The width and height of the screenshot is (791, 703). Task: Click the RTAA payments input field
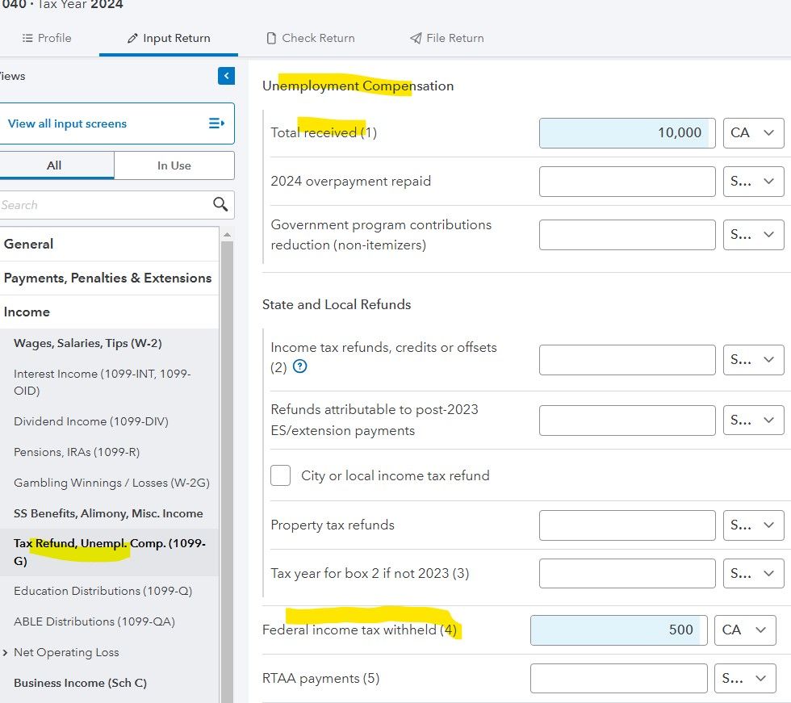coord(618,679)
